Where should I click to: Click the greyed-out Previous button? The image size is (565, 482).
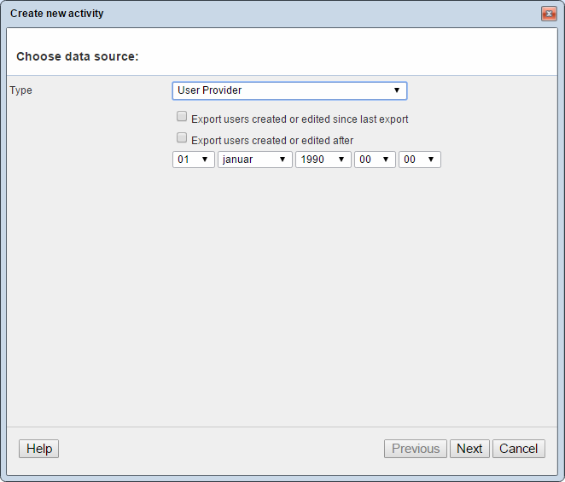[416, 449]
